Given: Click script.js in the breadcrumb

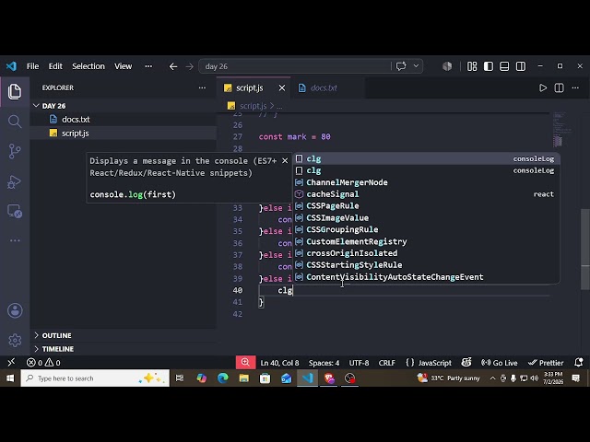Looking at the screenshot, I should click(253, 106).
